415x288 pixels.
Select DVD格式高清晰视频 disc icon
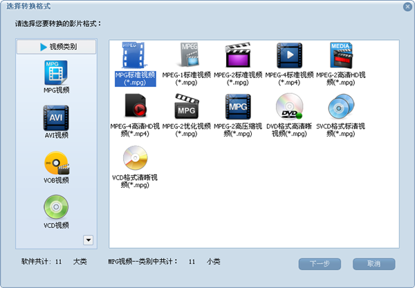coord(289,106)
